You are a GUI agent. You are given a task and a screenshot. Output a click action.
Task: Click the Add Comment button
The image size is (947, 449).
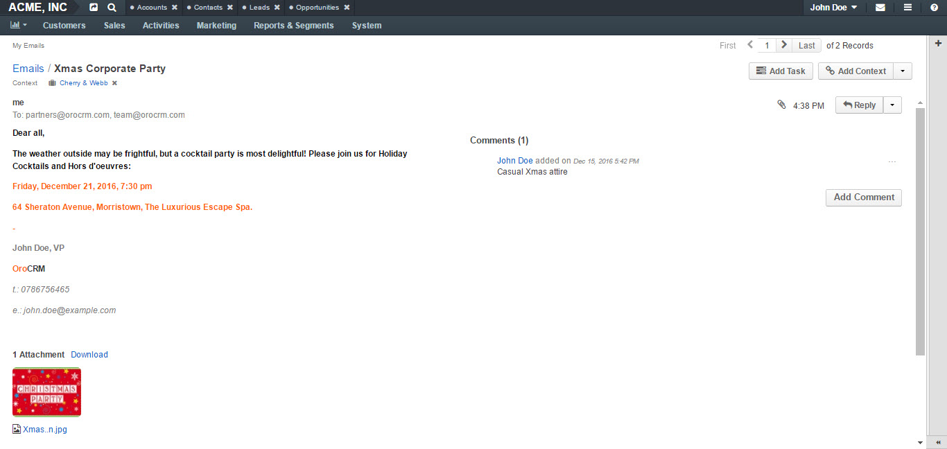click(x=864, y=197)
